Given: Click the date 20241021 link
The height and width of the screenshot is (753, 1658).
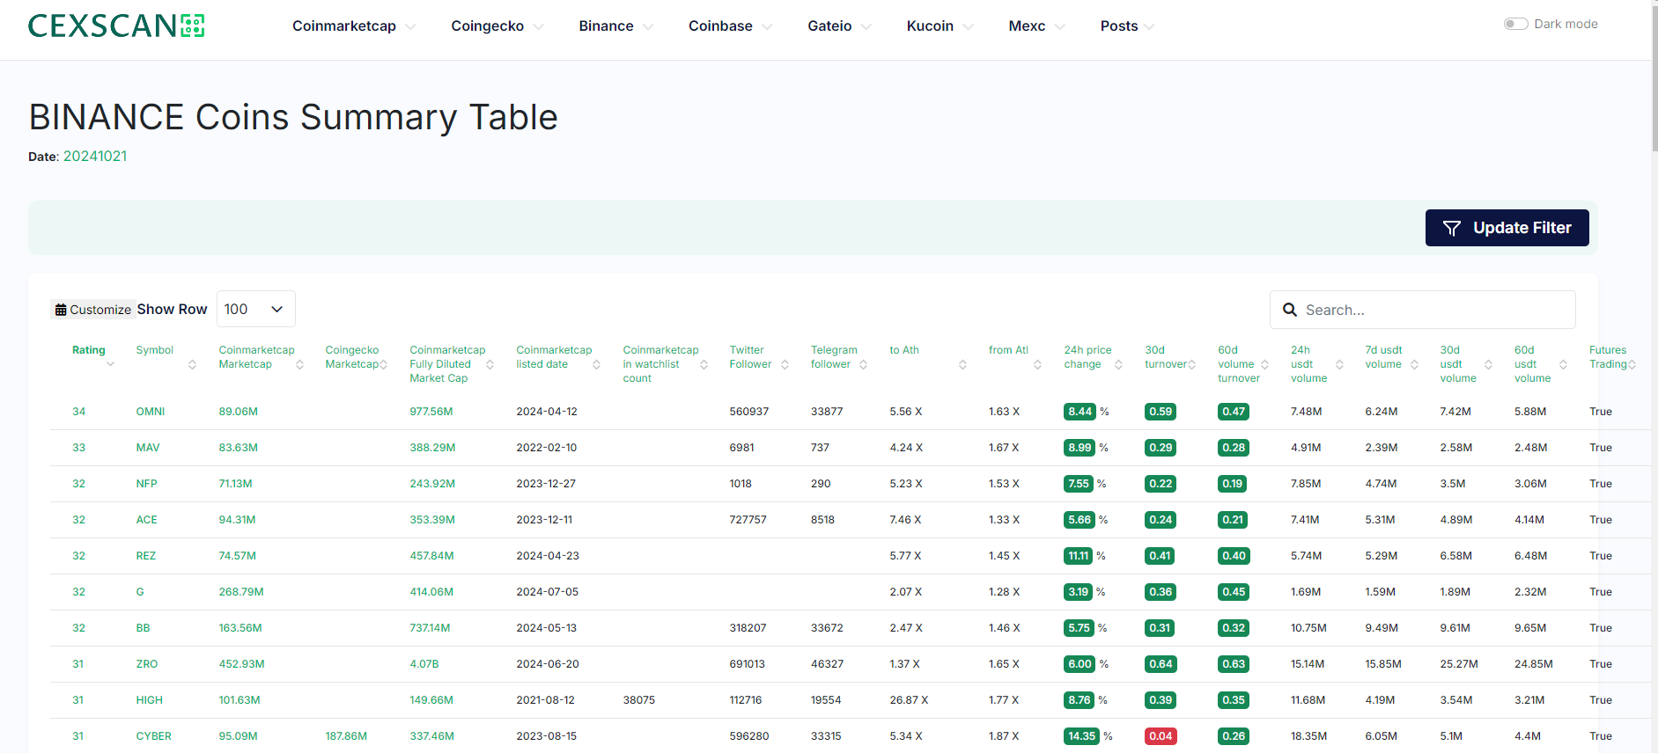Looking at the screenshot, I should click(95, 156).
